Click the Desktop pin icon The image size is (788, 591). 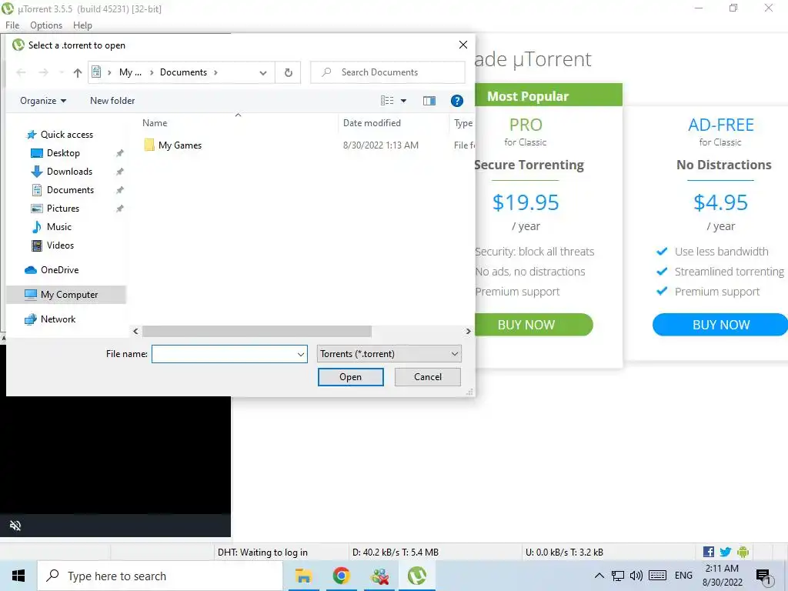tap(119, 153)
